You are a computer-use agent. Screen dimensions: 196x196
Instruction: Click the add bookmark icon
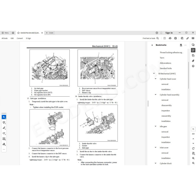pyautogui.click(x=181, y=45)
